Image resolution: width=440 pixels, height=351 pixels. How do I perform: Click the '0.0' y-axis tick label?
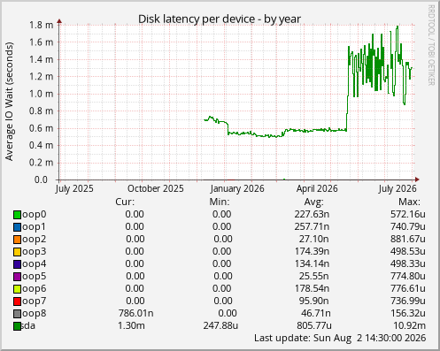(x=41, y=179)
